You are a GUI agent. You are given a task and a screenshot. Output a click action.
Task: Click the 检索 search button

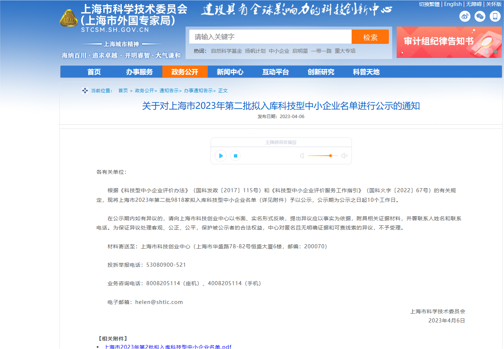coord(370,37)
